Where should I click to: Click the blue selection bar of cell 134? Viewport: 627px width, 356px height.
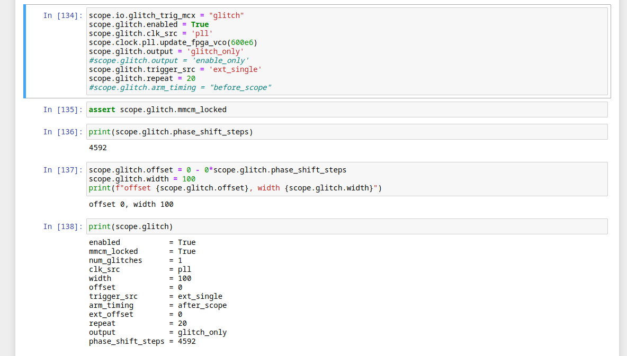coord(25,52)
